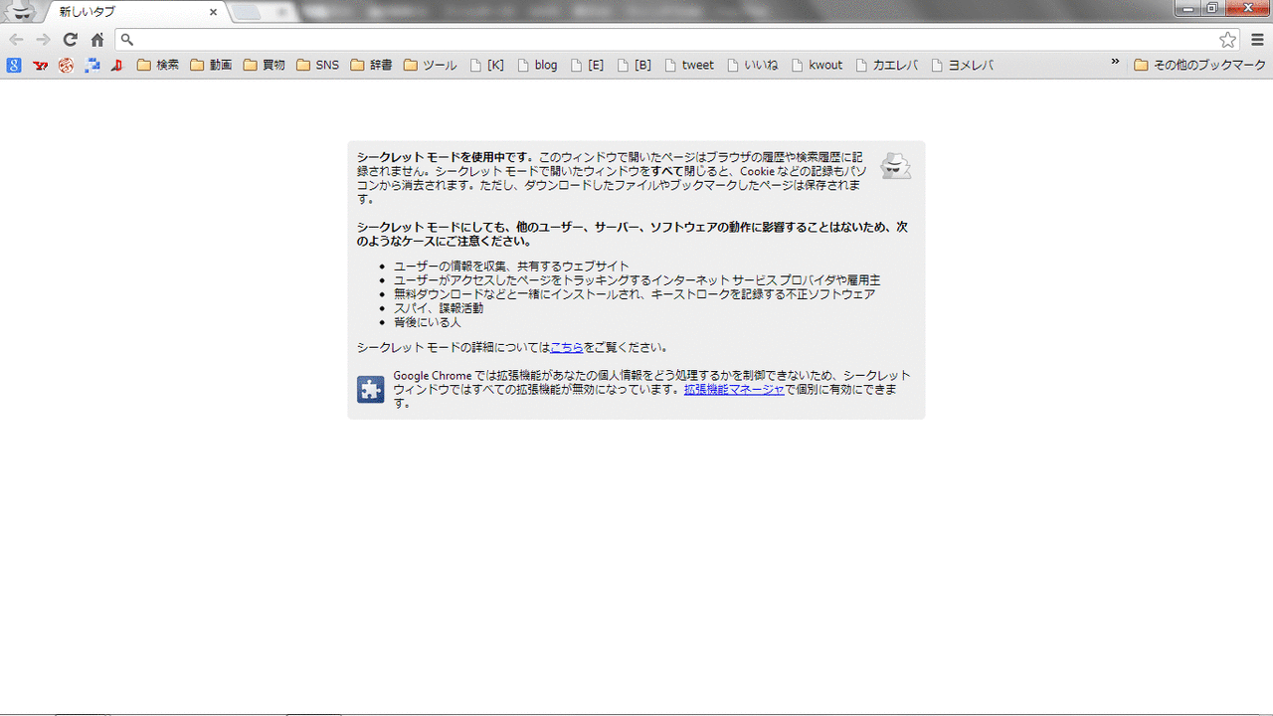Reload the current page

70,40
